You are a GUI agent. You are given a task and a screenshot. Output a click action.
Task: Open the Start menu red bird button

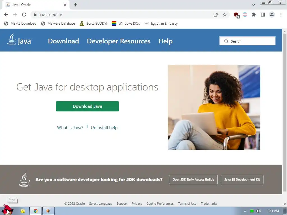(x=8, y=211)
